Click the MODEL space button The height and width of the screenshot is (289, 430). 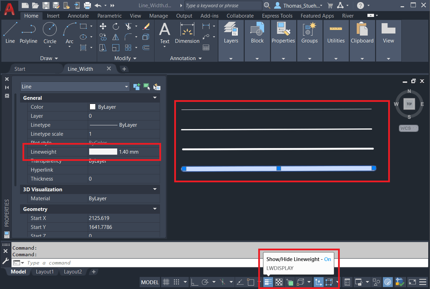150,282
